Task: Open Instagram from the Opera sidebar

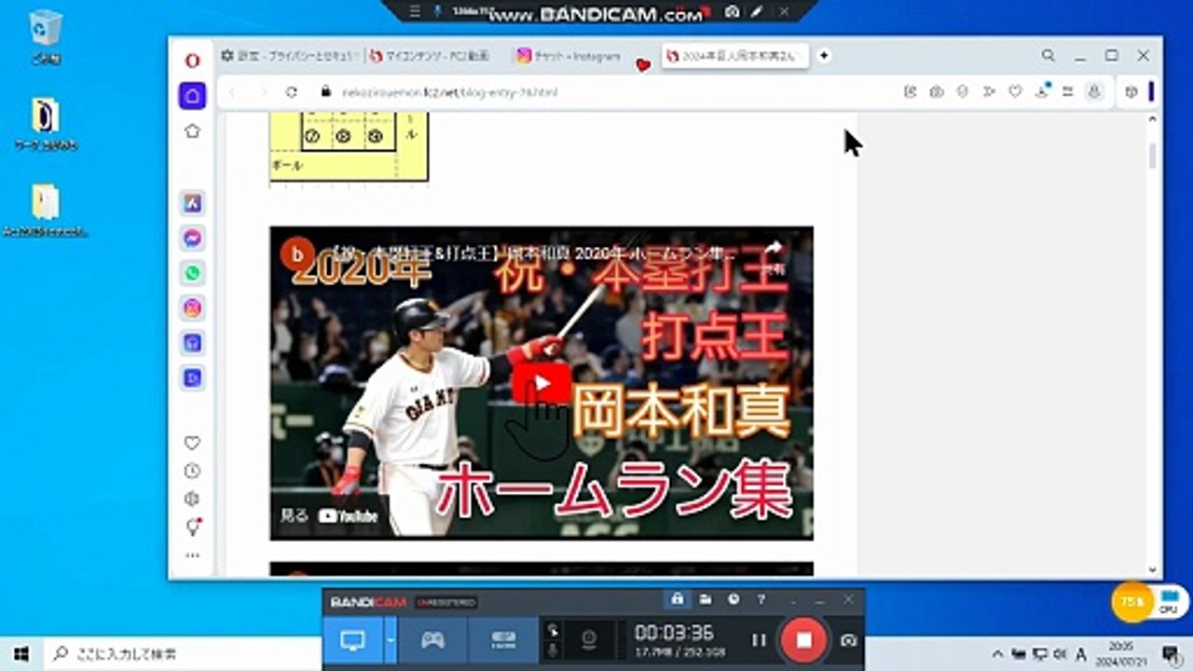Action: point(192,308)
